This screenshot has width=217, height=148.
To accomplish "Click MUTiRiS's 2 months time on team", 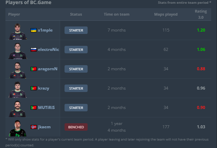I will (117, 108).
